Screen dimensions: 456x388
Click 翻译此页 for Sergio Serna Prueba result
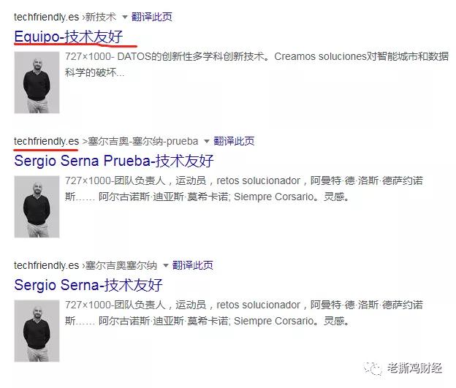pyautogui.click(x=234, y=141)
